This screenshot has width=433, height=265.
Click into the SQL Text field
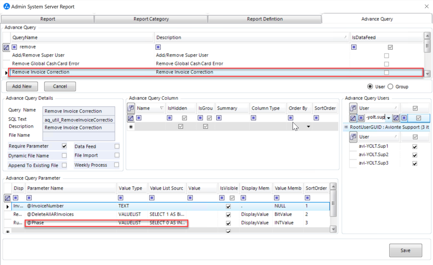pos(79,120)
